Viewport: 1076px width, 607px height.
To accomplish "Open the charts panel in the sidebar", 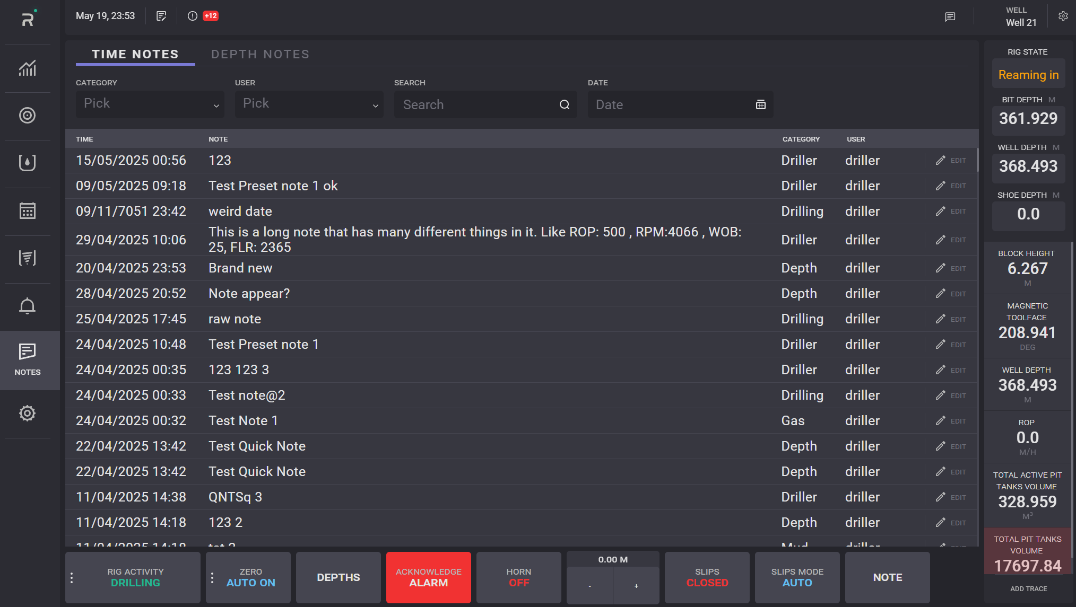I will (x=28, y=68).
